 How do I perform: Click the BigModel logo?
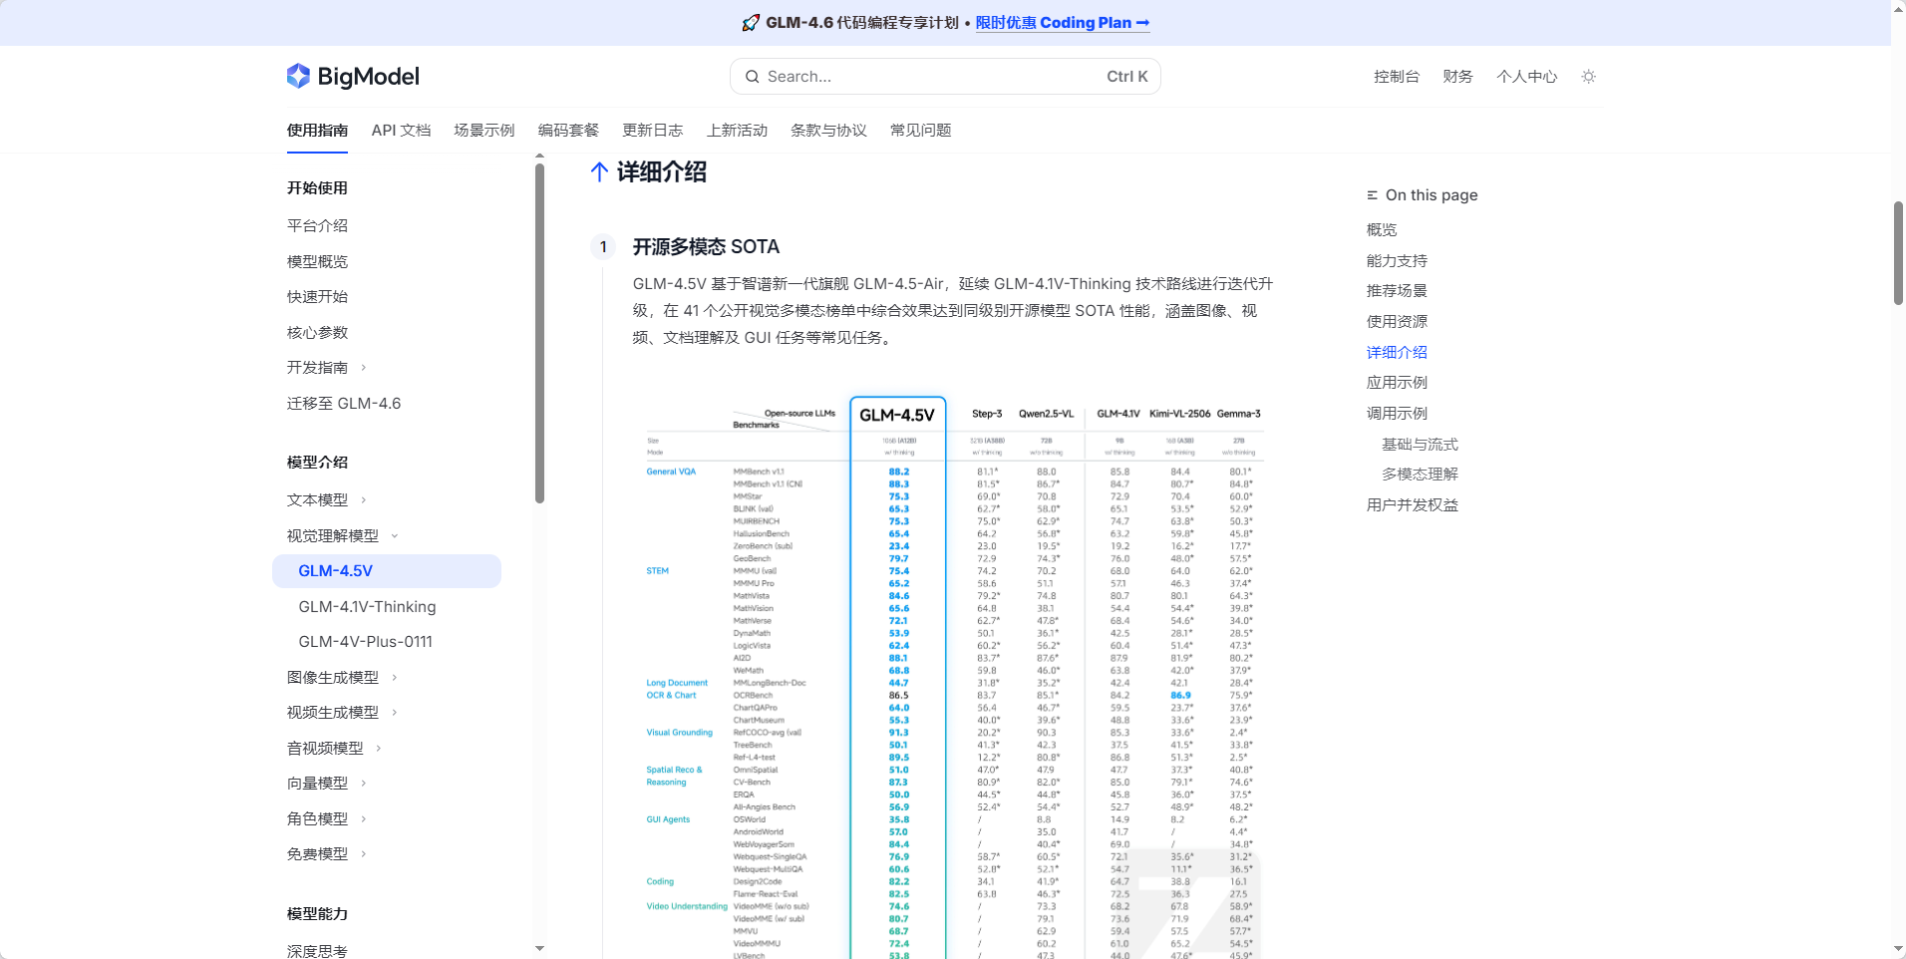(353, 76)
